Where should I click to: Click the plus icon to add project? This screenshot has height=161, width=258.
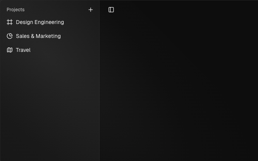coord(91,10)
